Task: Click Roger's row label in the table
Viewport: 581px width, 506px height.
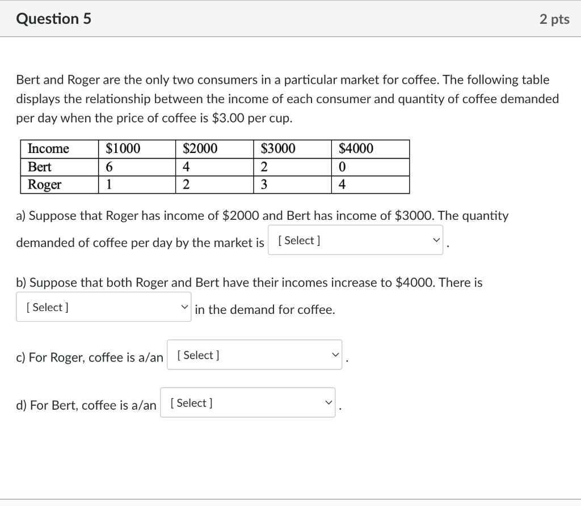Action: point(44,184)
